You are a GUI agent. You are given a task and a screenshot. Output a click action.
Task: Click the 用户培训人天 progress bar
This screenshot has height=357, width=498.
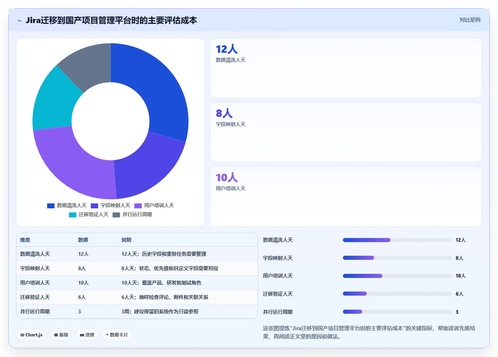(x=397, y=276)
